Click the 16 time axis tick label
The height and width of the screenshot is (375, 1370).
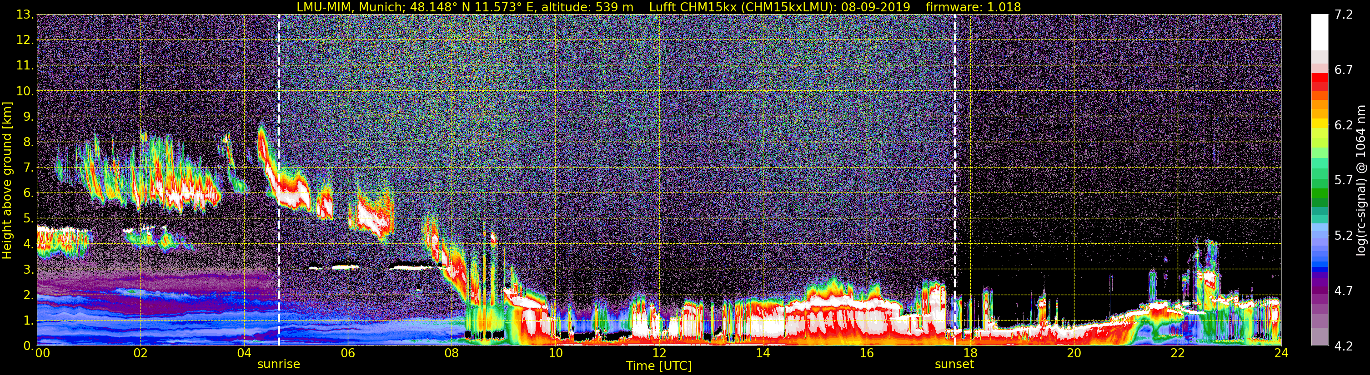click(866, 353)
